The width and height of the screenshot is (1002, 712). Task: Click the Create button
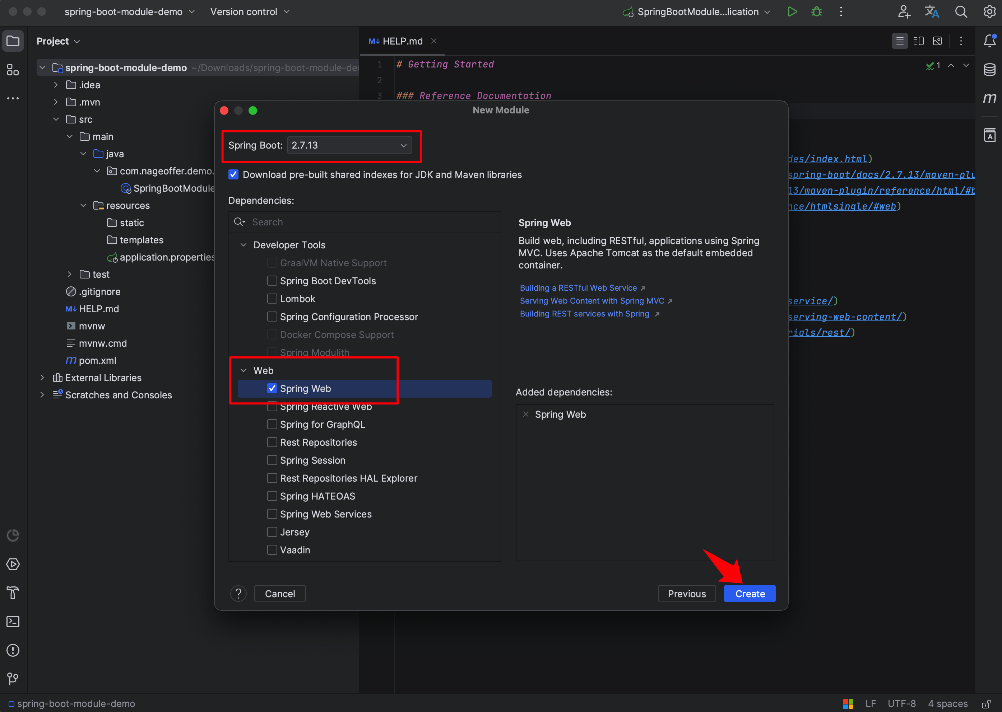point(750,594)
